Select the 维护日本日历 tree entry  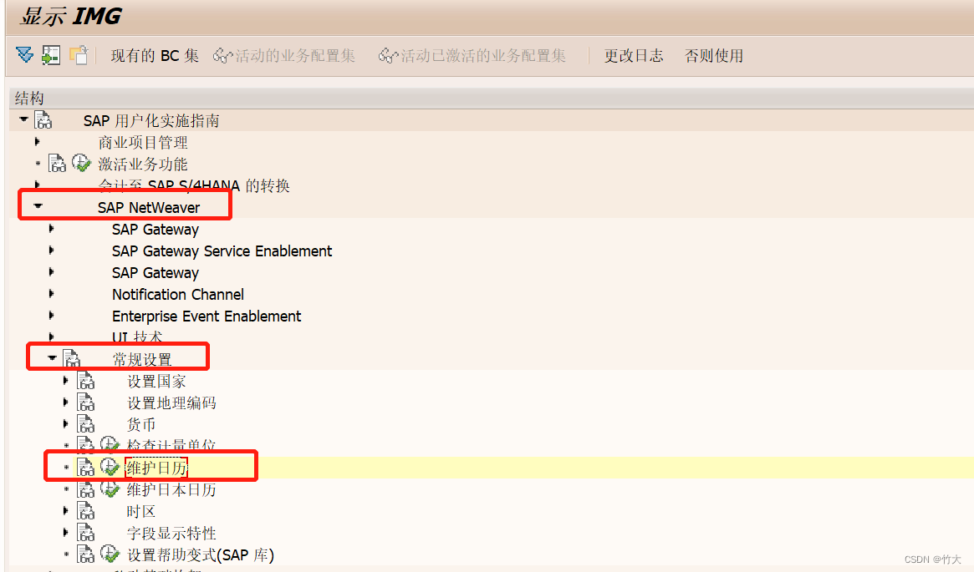[x=171, y=489]
